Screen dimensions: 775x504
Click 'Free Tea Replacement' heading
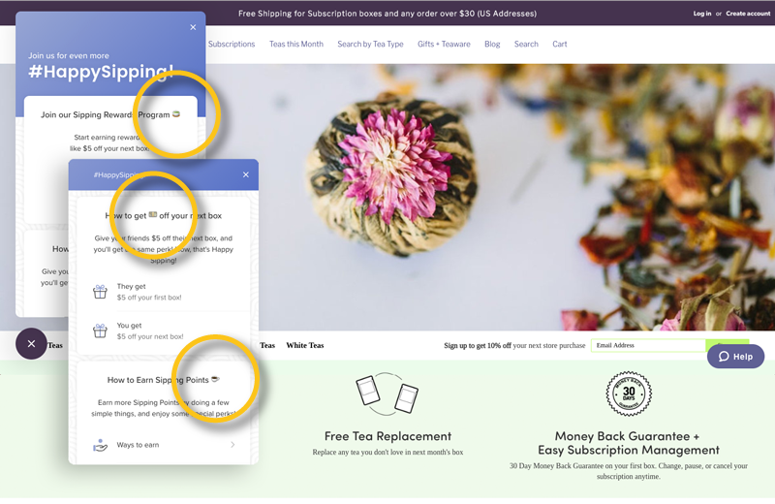coord(387,436)
